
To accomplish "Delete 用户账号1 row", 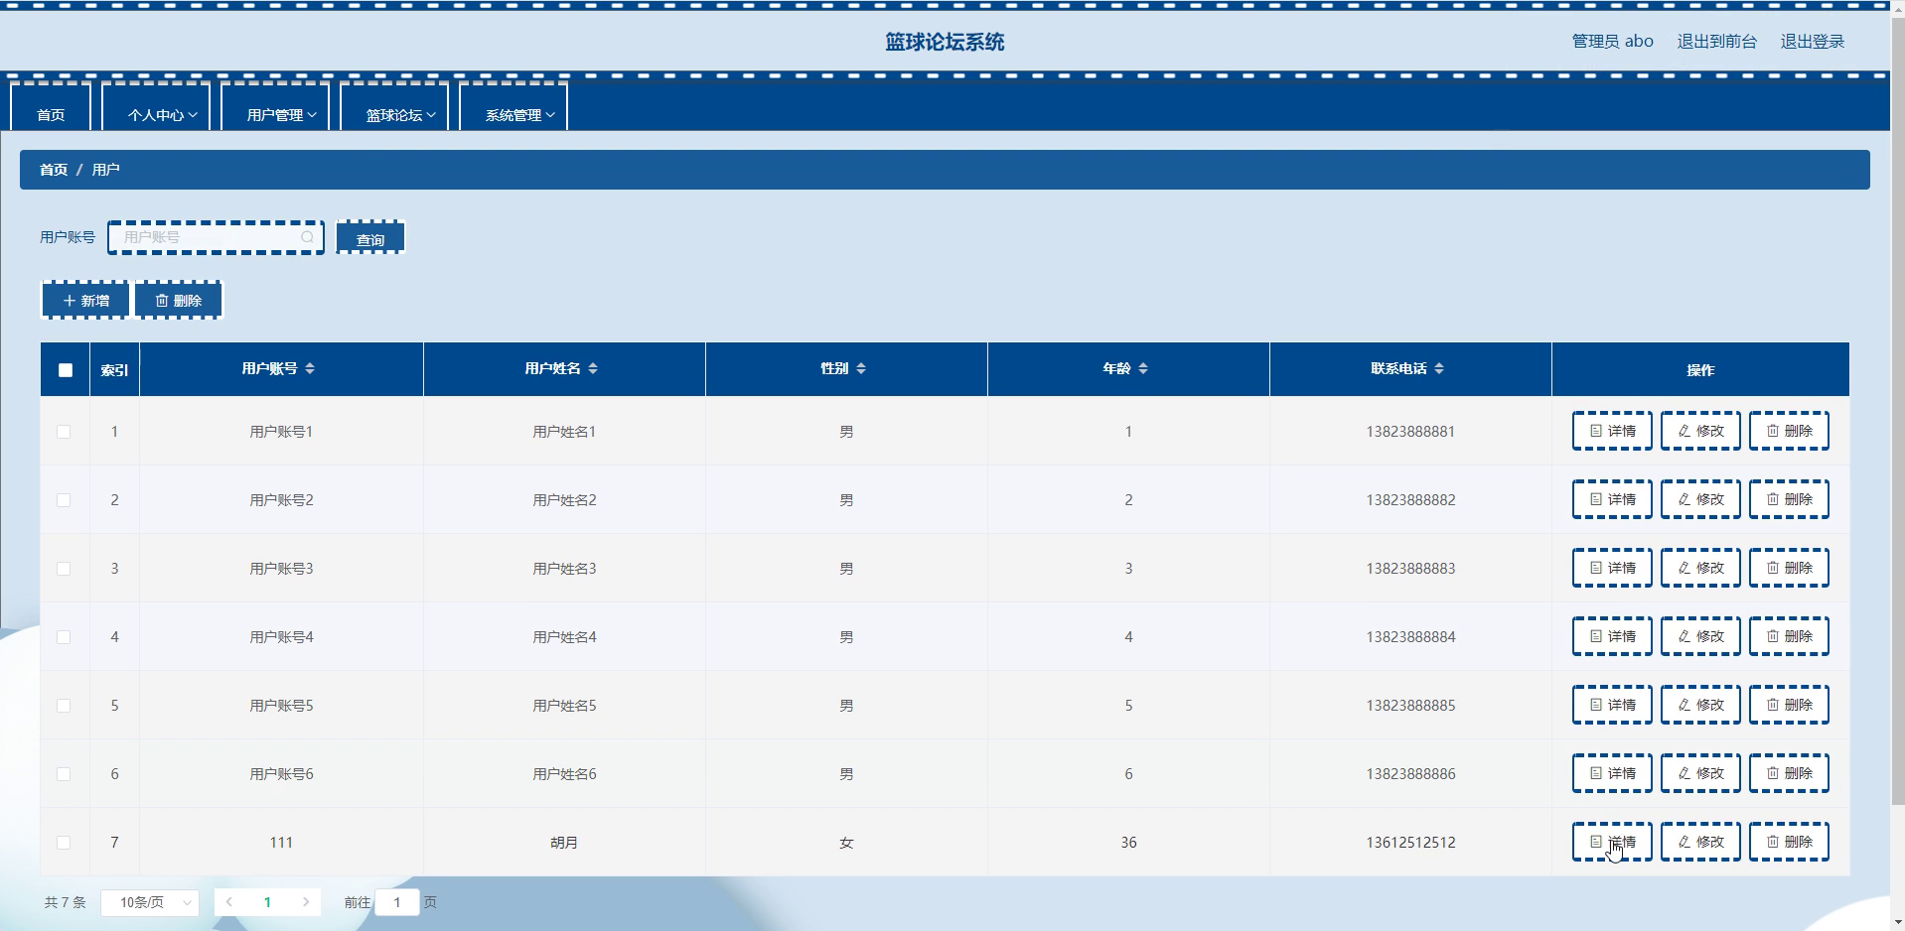I will pyautogui.click(x=1789, y=431).
